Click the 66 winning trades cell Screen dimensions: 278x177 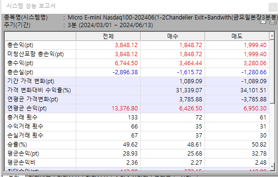click(x=134, y=126)
